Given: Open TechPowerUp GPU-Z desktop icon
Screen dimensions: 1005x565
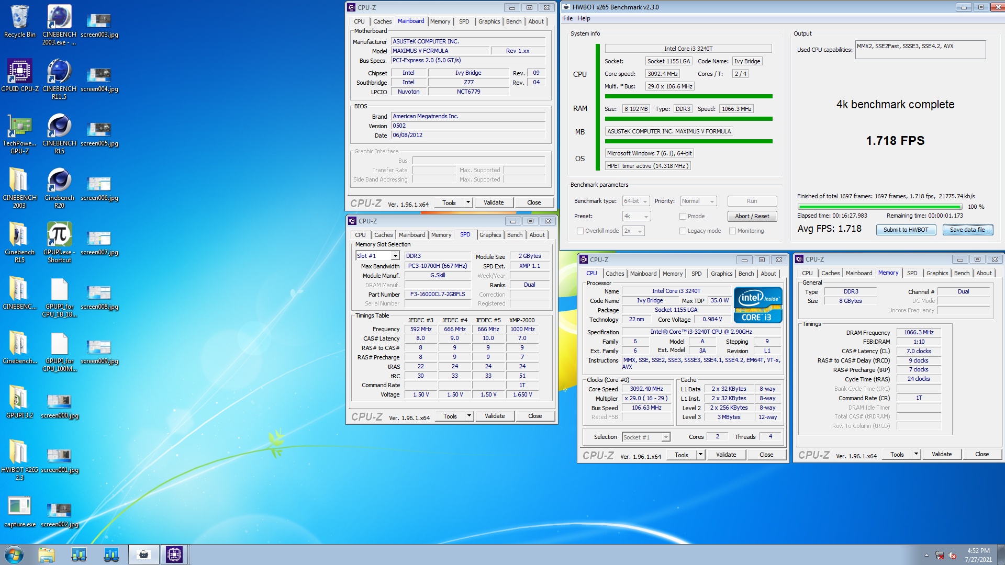Looking at the screenshot, I should (x=19, y=134).
